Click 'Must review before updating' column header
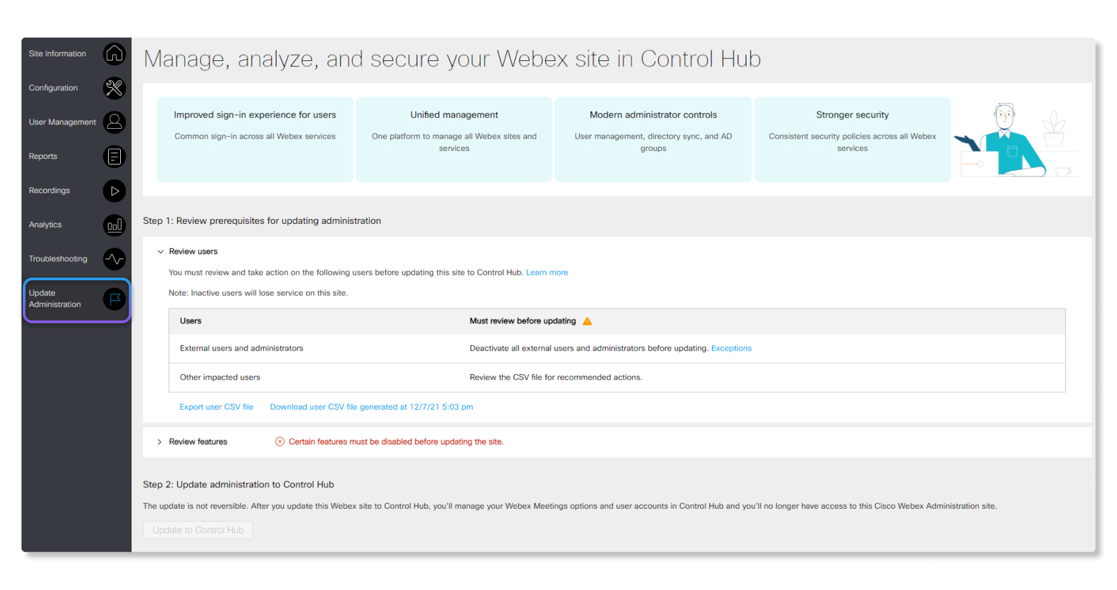The width and height of the screenshot is (1117, 590). click(523, 321)
